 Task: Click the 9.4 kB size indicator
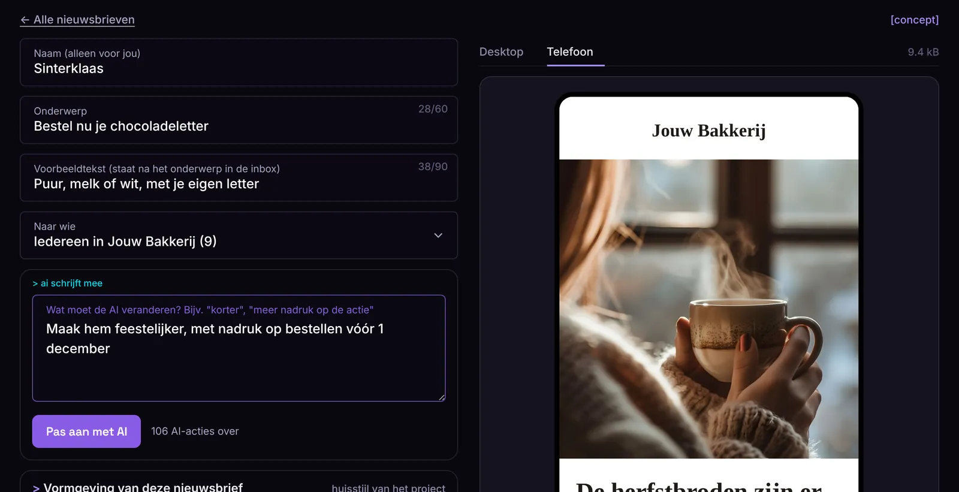point(923,52)
